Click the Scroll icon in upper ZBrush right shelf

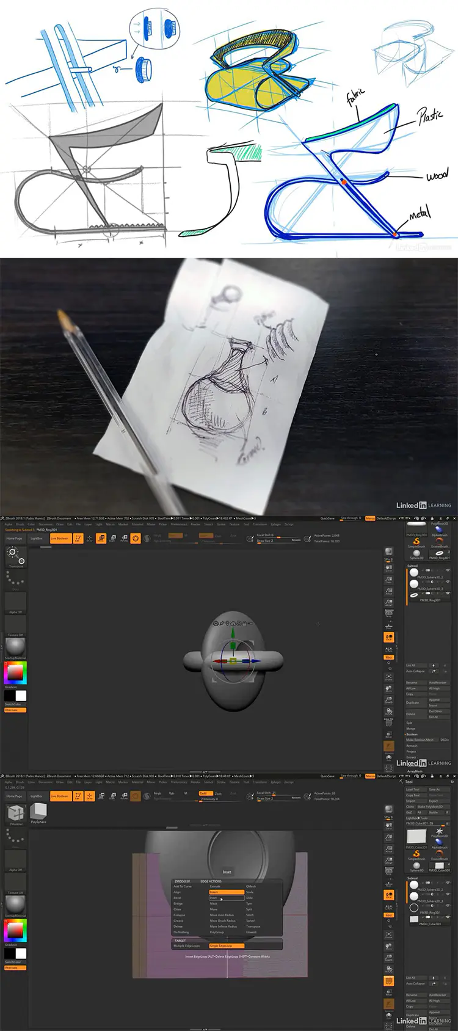click(x=389, y=568)
